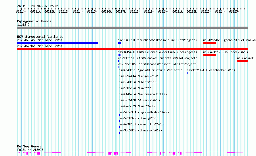Select the blue nsv6469846 variant bar
The image size is (256, 156).
[x=58, y=43]
